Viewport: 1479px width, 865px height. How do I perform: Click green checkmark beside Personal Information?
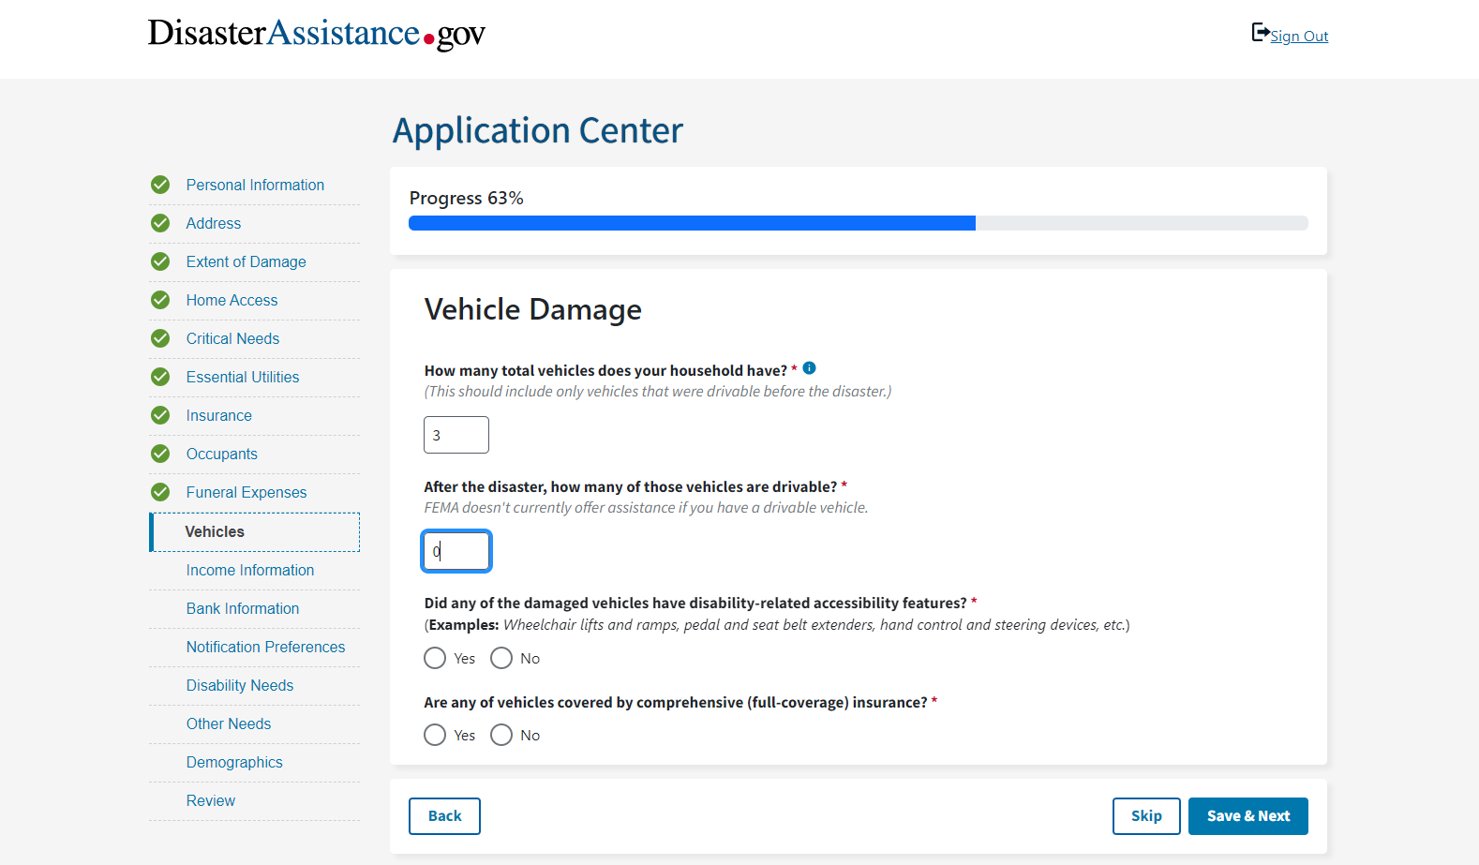[160, 185]
